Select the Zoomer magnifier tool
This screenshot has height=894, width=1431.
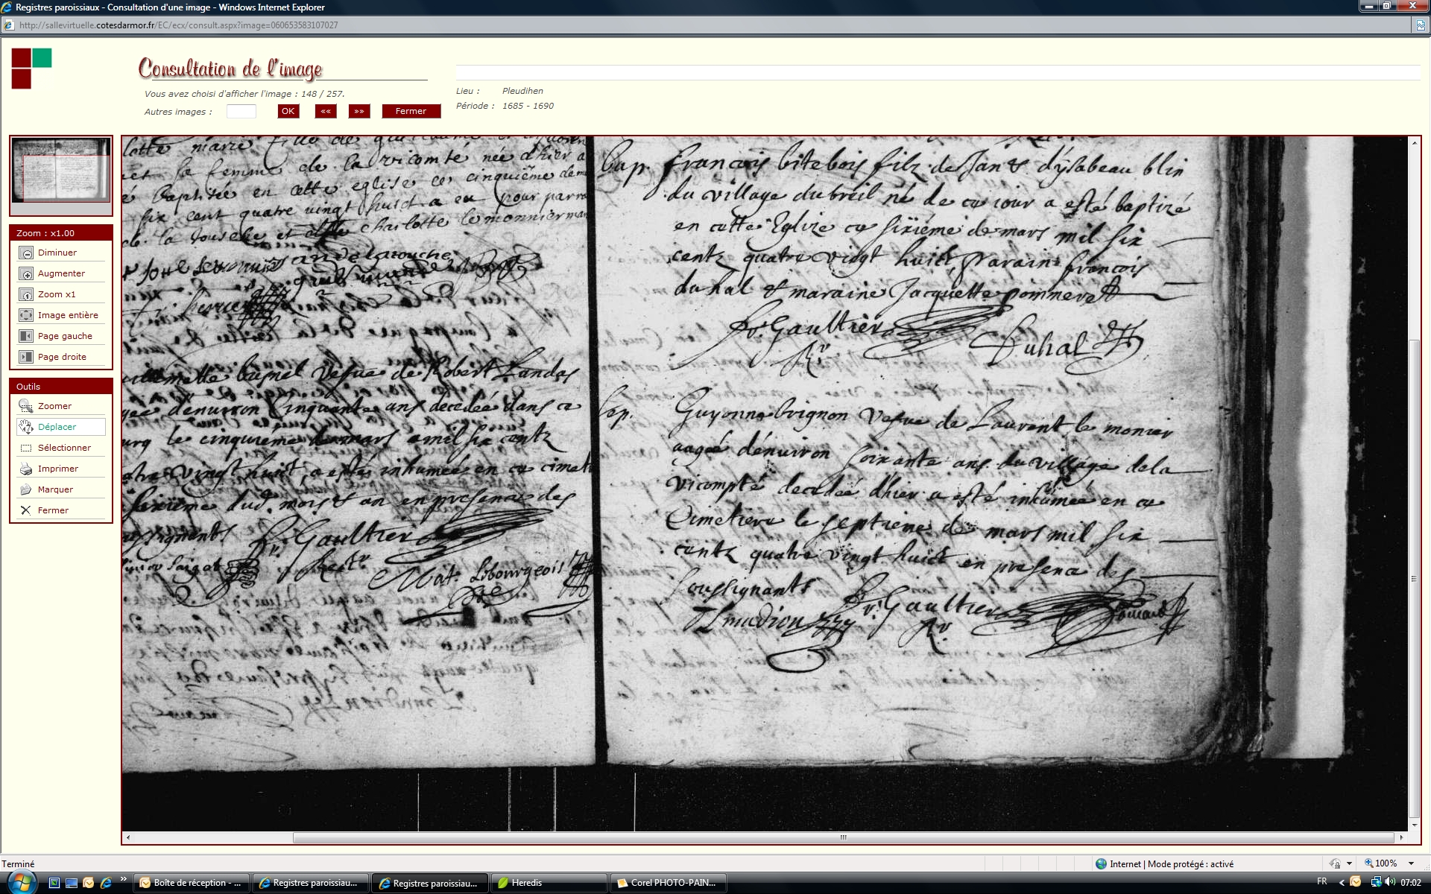pyautogui.click(x=26, y=407)
